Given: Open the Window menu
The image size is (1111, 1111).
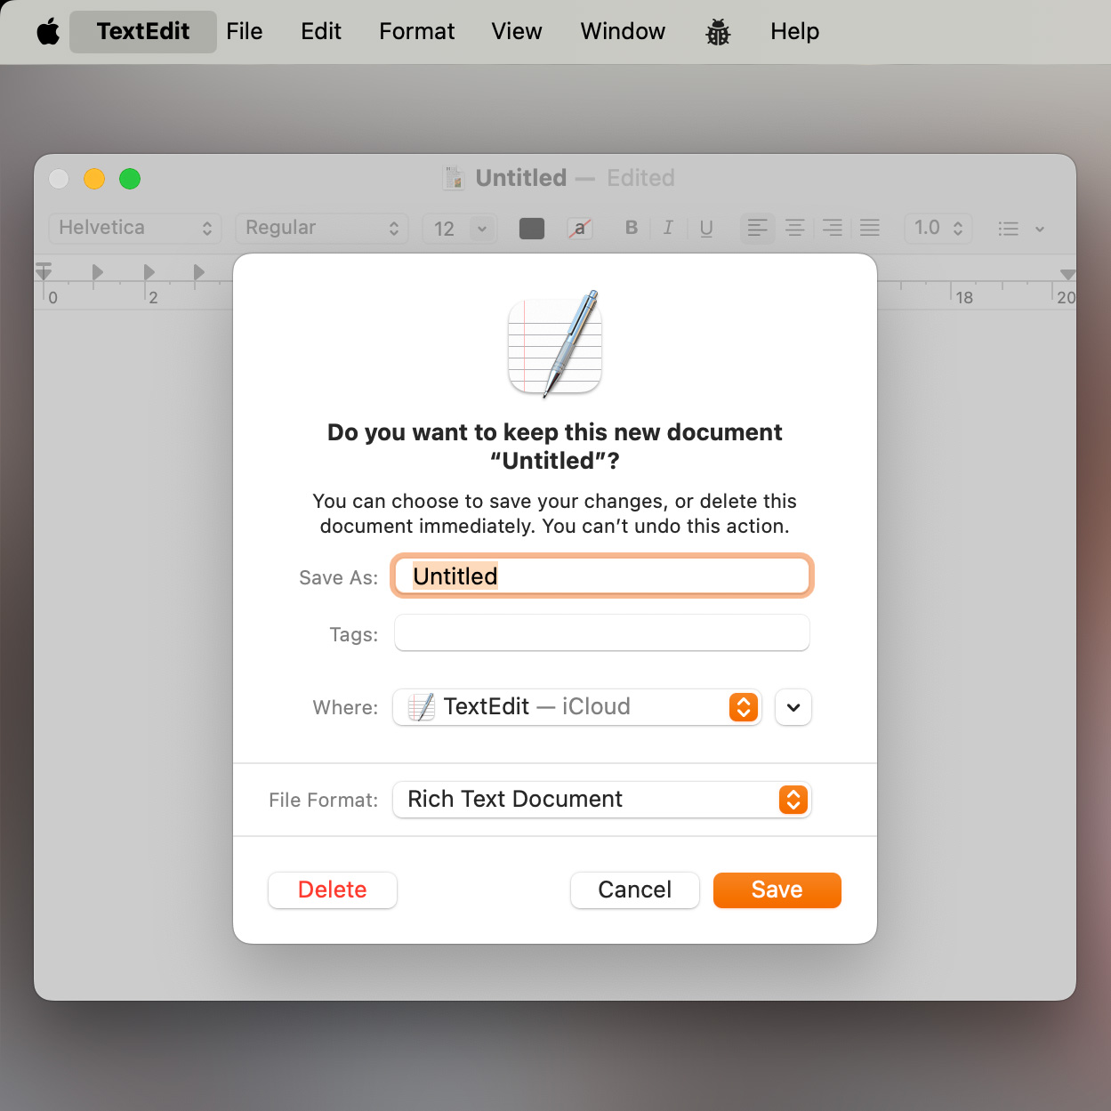Looking at the screenshot, I should [x=622, y=31].
